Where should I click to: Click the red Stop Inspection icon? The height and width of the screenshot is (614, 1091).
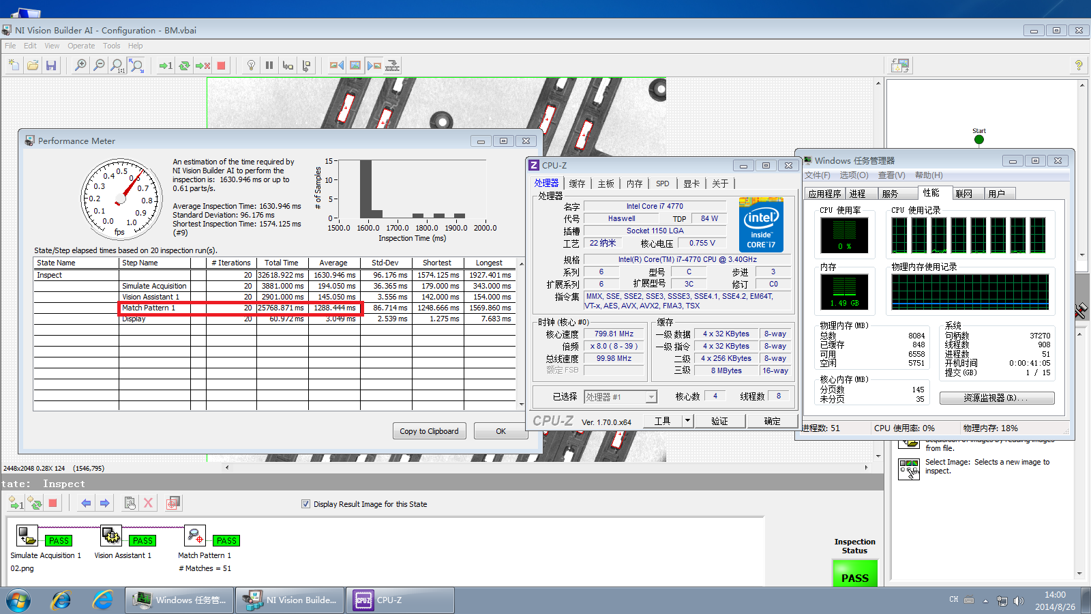(221, 65)
